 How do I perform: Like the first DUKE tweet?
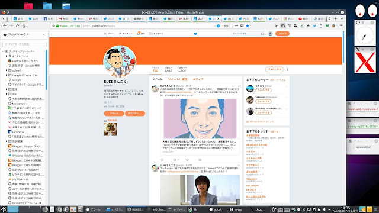point(187,160)
